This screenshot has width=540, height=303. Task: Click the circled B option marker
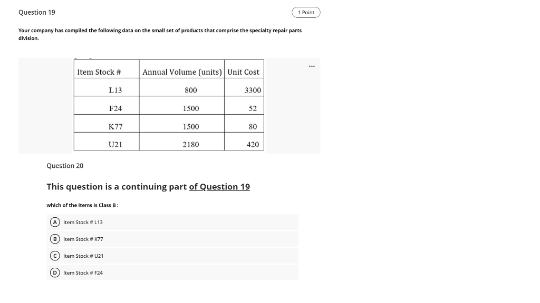[55, 239]
